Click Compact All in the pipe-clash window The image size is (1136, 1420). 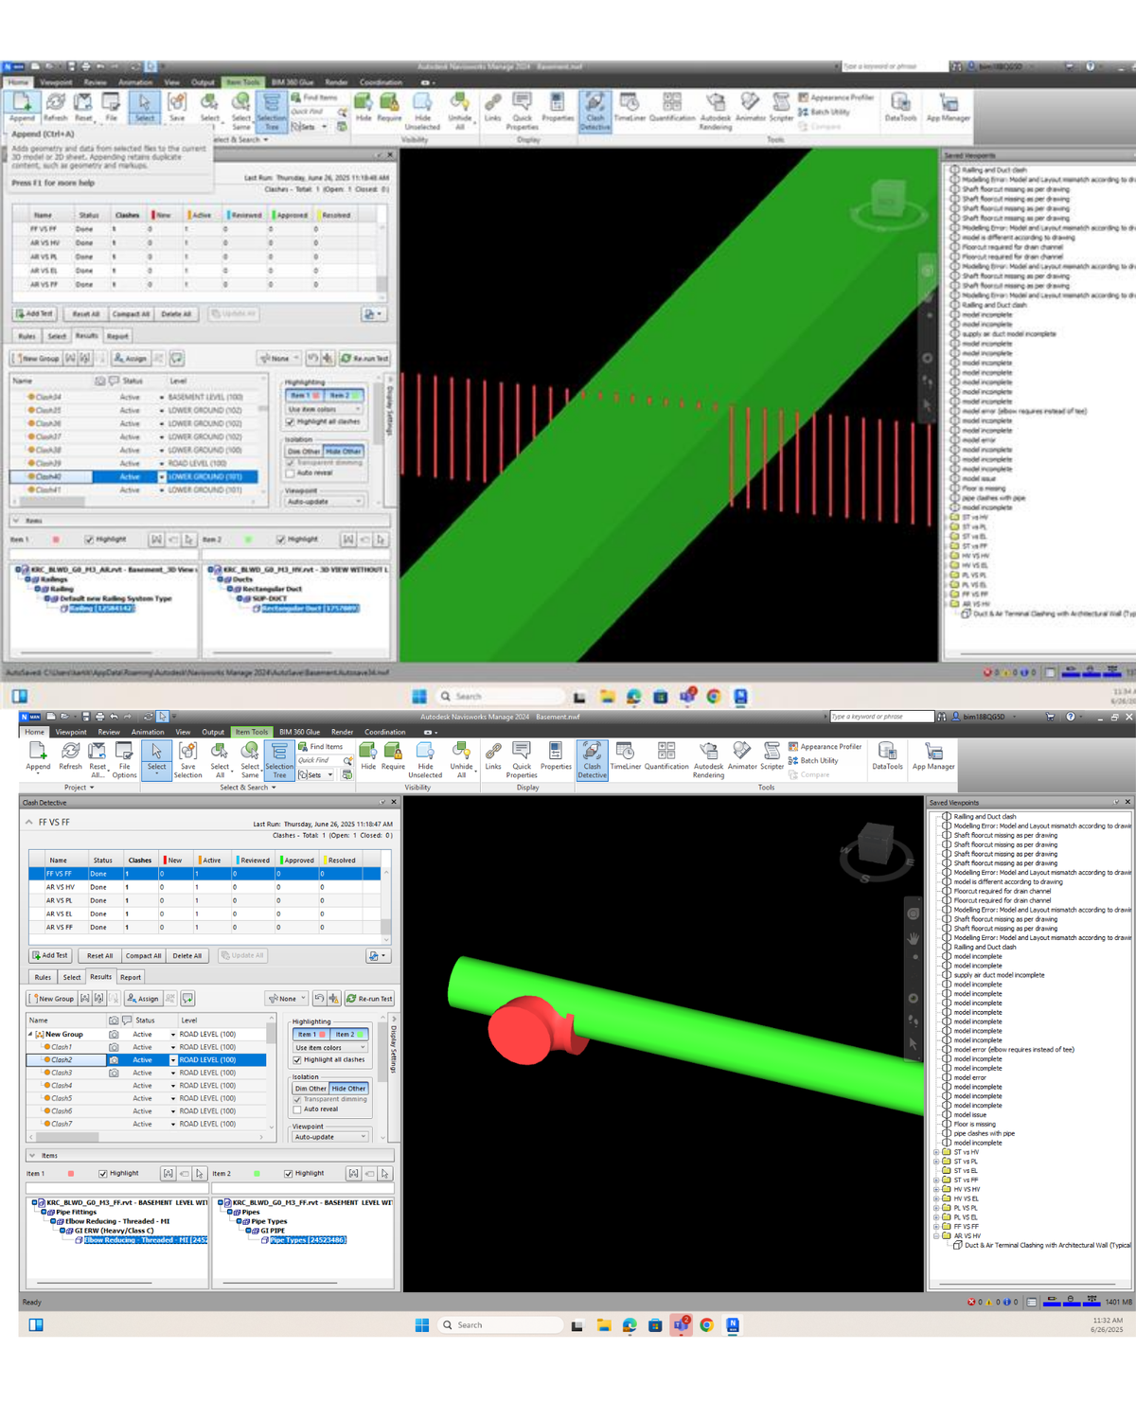(144, 956)
